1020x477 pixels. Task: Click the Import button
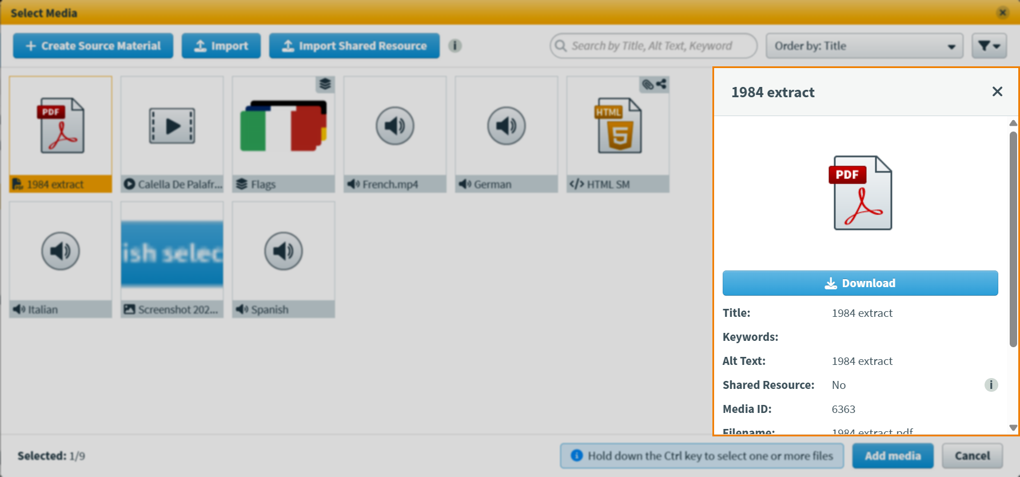click(x=221, y=46)
